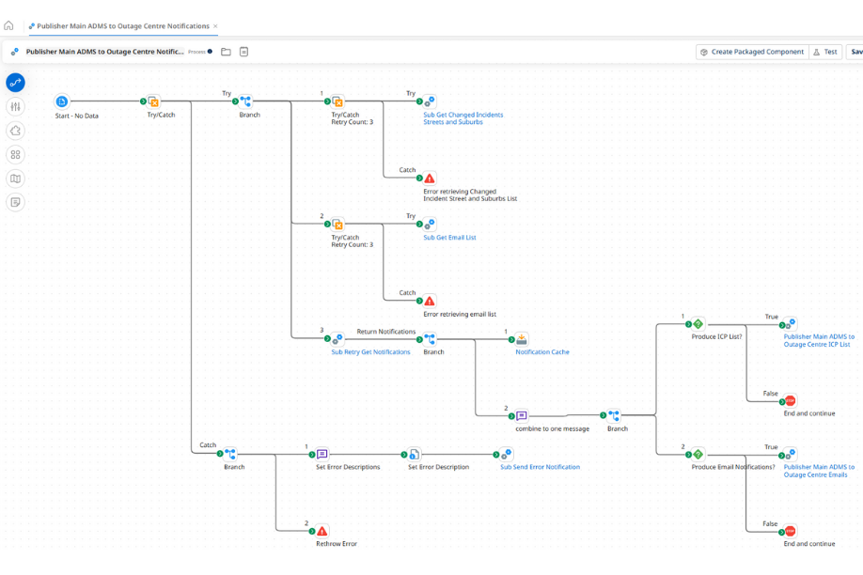
Task: Switch to Publisher Main ADMS process tab
Action: pos(120,26)
